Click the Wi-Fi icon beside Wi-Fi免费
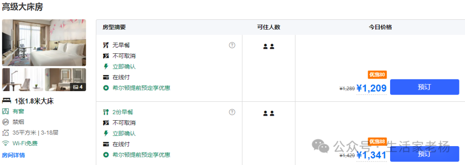The image size is (465, 165). (5, 144)
